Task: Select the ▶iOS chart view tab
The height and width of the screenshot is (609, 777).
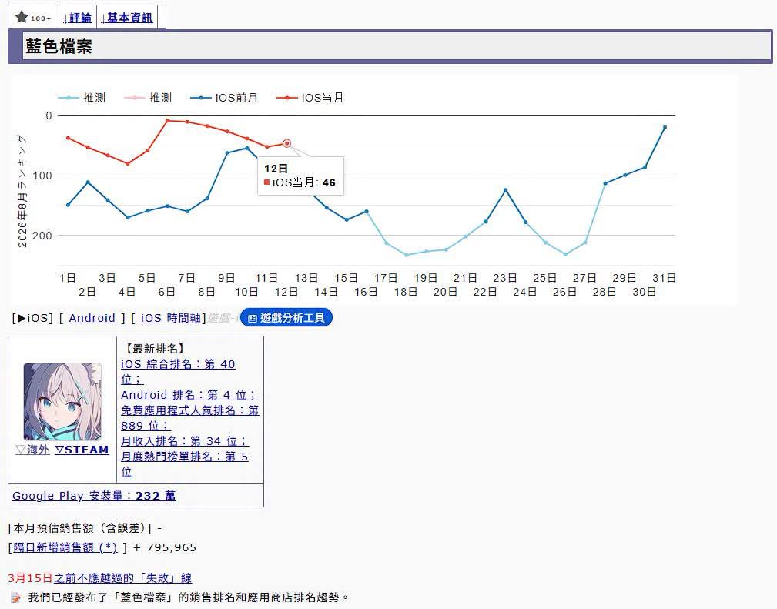Action: [x=32, y=318]
